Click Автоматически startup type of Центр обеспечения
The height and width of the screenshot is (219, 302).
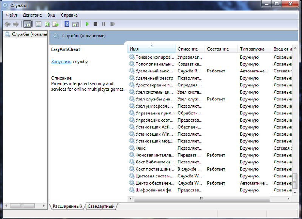254,183
